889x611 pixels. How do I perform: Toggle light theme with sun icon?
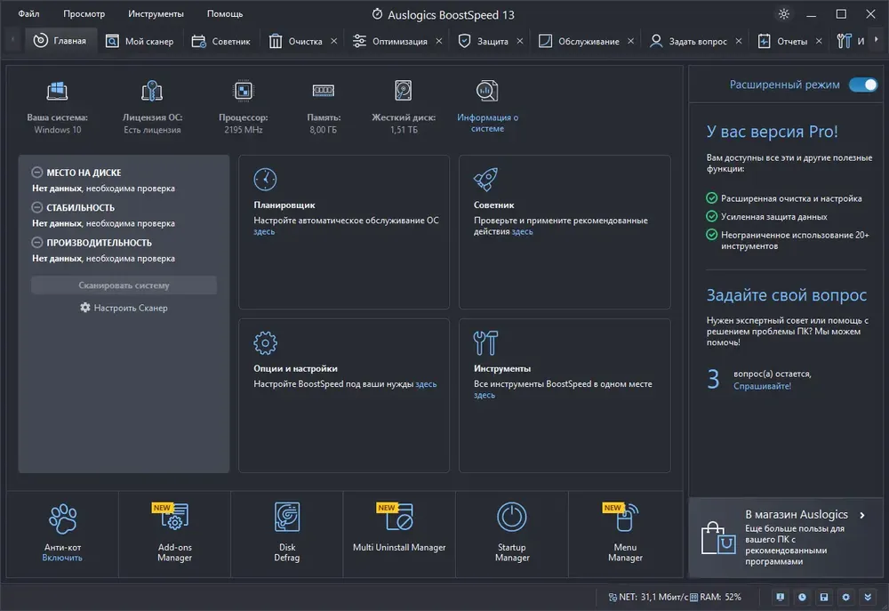point(783,14)
